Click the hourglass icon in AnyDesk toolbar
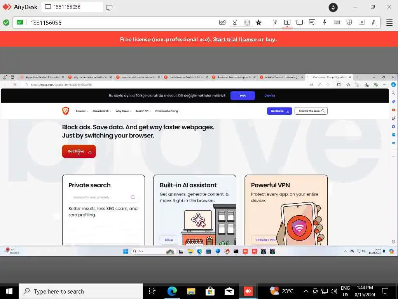The image size is (398, 299). 234,23
